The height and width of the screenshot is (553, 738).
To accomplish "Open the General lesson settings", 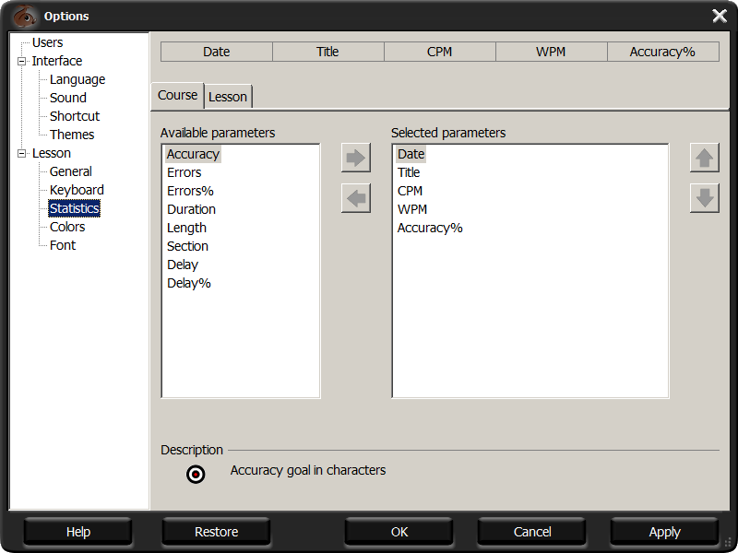I will point(71,171).
